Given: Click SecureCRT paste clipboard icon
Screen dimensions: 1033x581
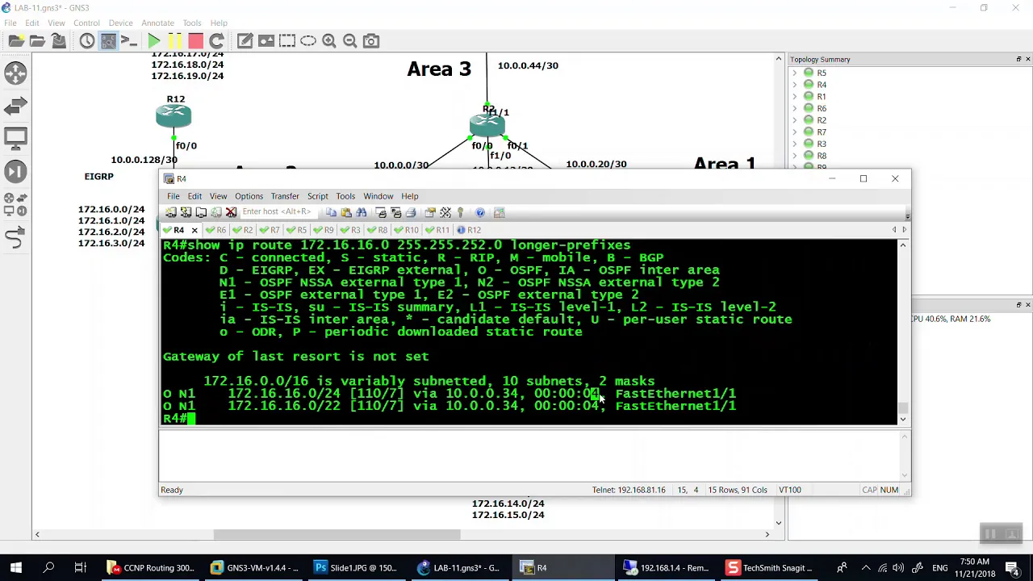Looking at the screenshot, I should pyautogui.click(x=346, y=212).
